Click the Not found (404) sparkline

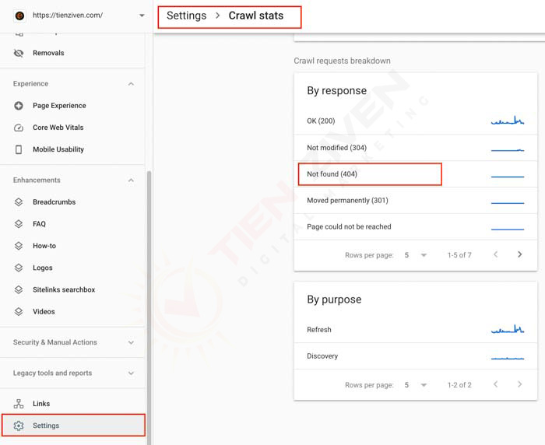pyautogui.click(x=508, y=177)
